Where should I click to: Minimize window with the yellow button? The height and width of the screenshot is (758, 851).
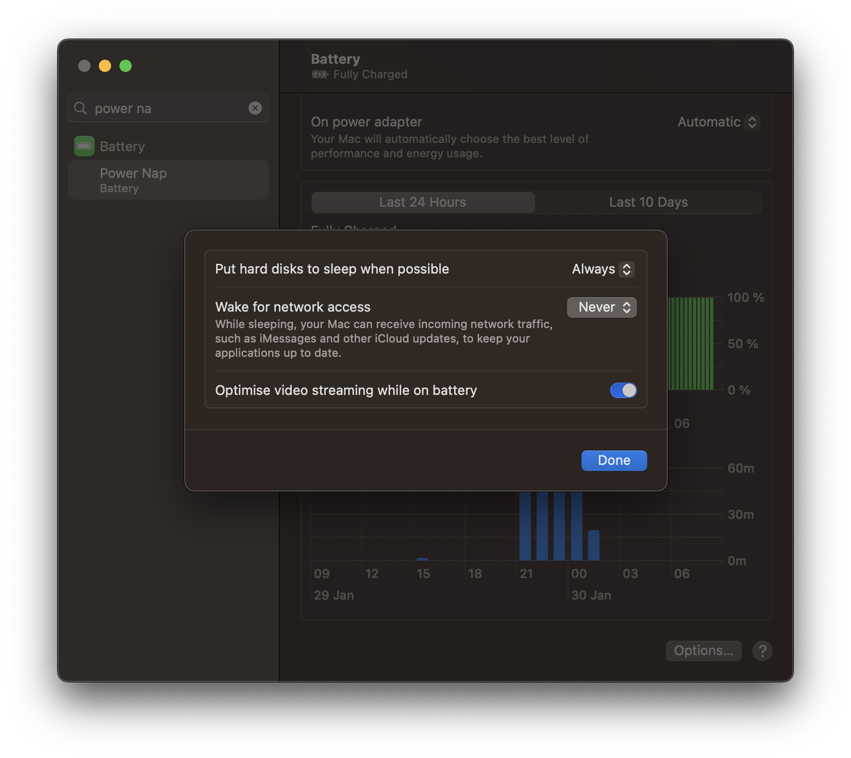pyautogui.click(x=105, y=66)
